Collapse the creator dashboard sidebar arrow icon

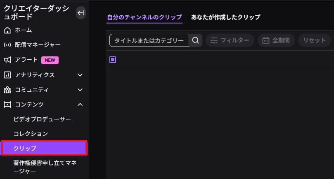point(81,13)
